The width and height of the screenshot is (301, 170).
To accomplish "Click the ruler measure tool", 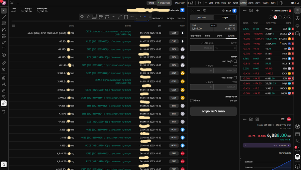I will click(x=4, y=63).
